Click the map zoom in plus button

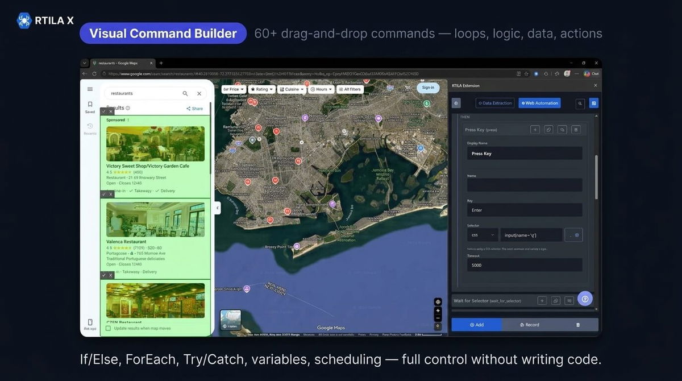click(438, 311)
